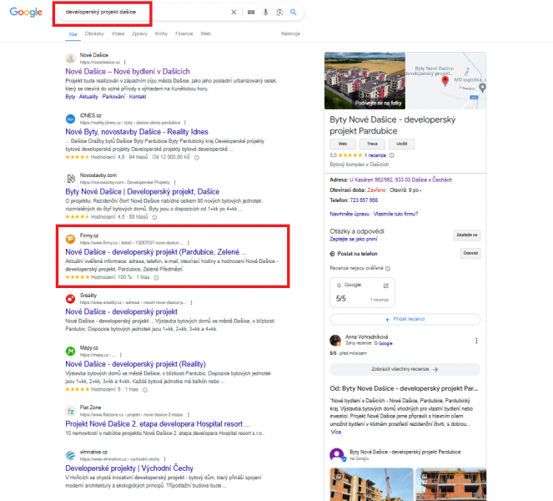Switch to Web tab
The height and width of the screenshot is (501, 553).
(206, 33)
